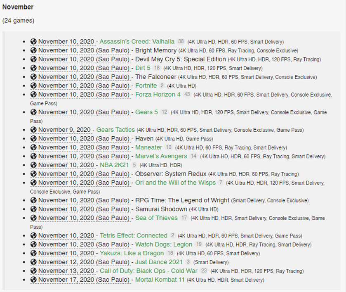The image size is (346, 292).
Task: Click globe icon in the Samurai Shodown row
Action: (33, 209)
